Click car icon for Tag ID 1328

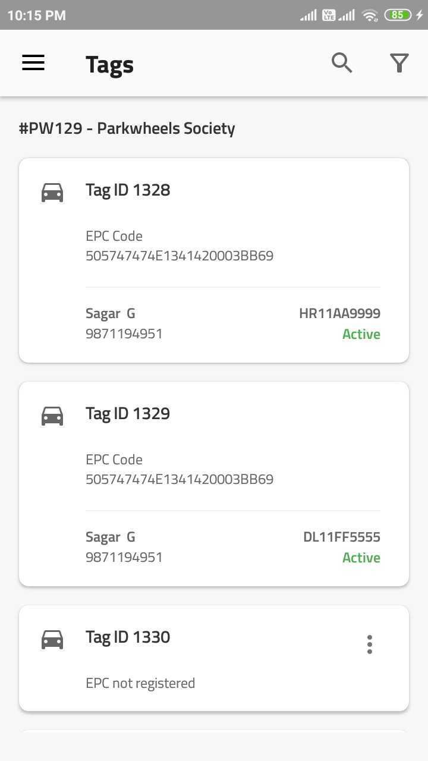(52, 192)
